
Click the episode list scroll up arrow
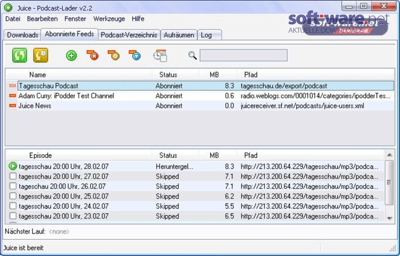(x=389, y=155)
